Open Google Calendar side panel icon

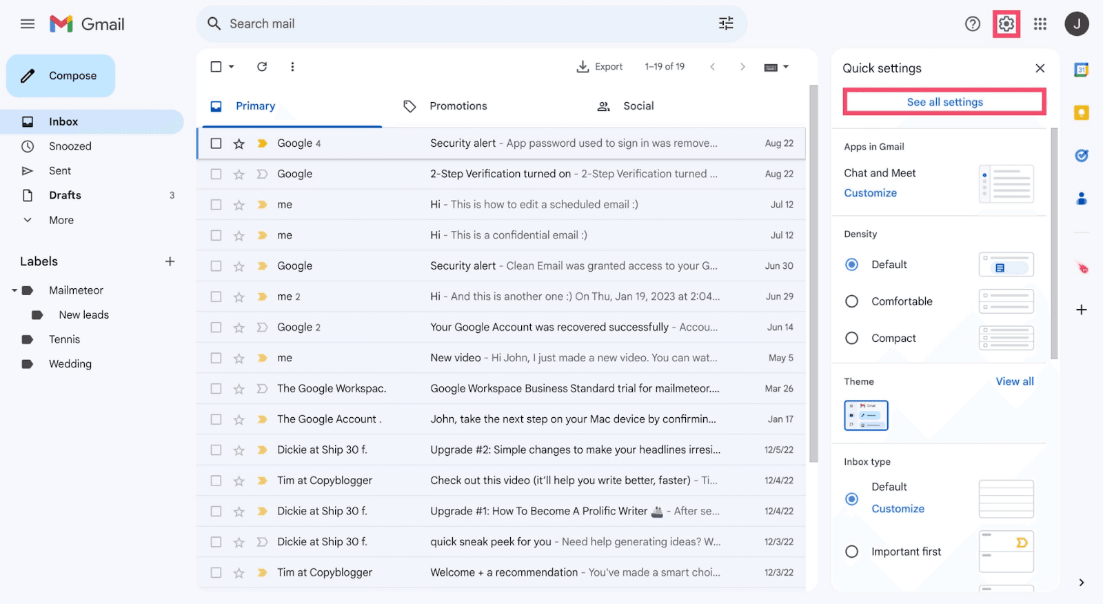1082,70
